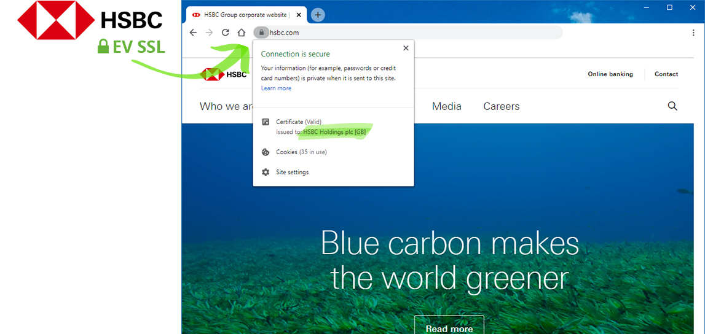
Task: Open the Online banking link
Action: click(610, 74)
